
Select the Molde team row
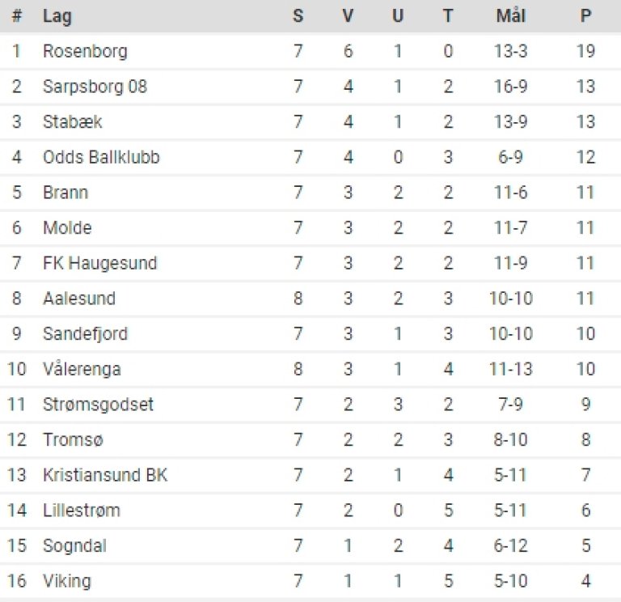pyautogui.click(x=67, y=228)
